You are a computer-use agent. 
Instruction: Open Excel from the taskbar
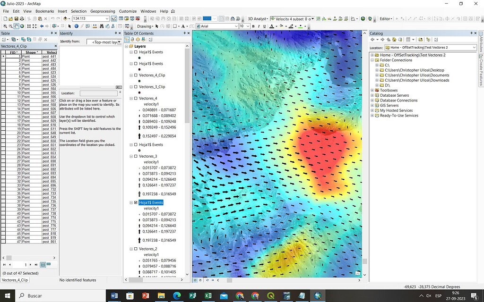click(208, 296)
